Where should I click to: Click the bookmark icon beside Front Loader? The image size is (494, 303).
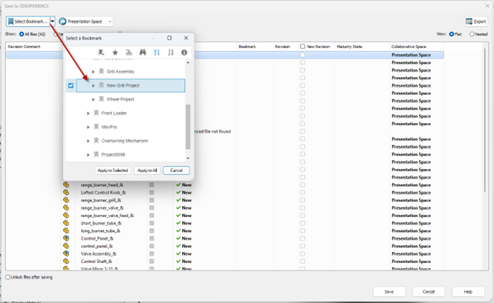click(x=97, y=113)
